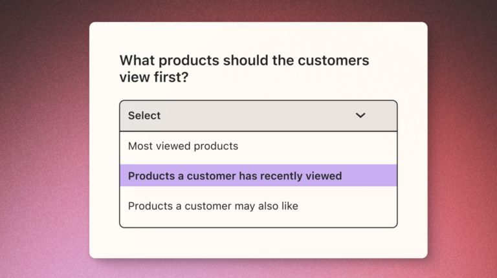Click the highlighted purple dropdown option
This screenshot has height=278, width=497.
(x=258, y=175)
